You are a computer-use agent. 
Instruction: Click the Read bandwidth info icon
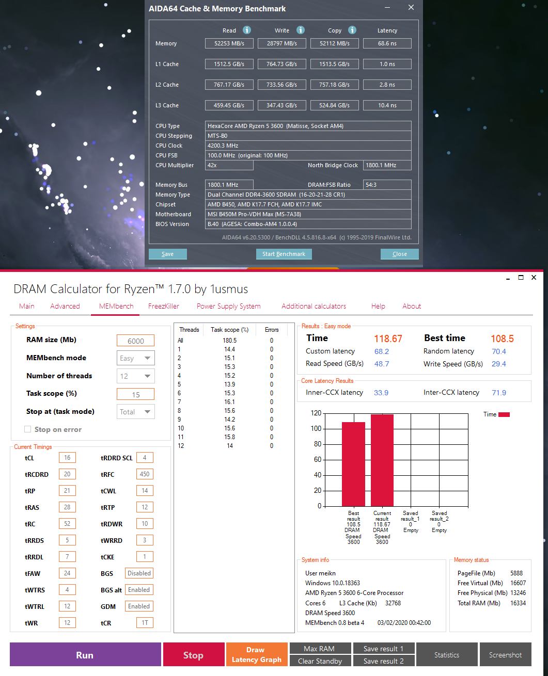click(246, 30)
